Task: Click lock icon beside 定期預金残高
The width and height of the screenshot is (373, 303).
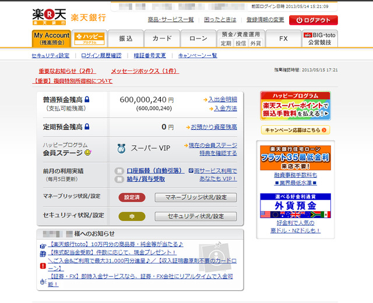Action: [87, 126]
